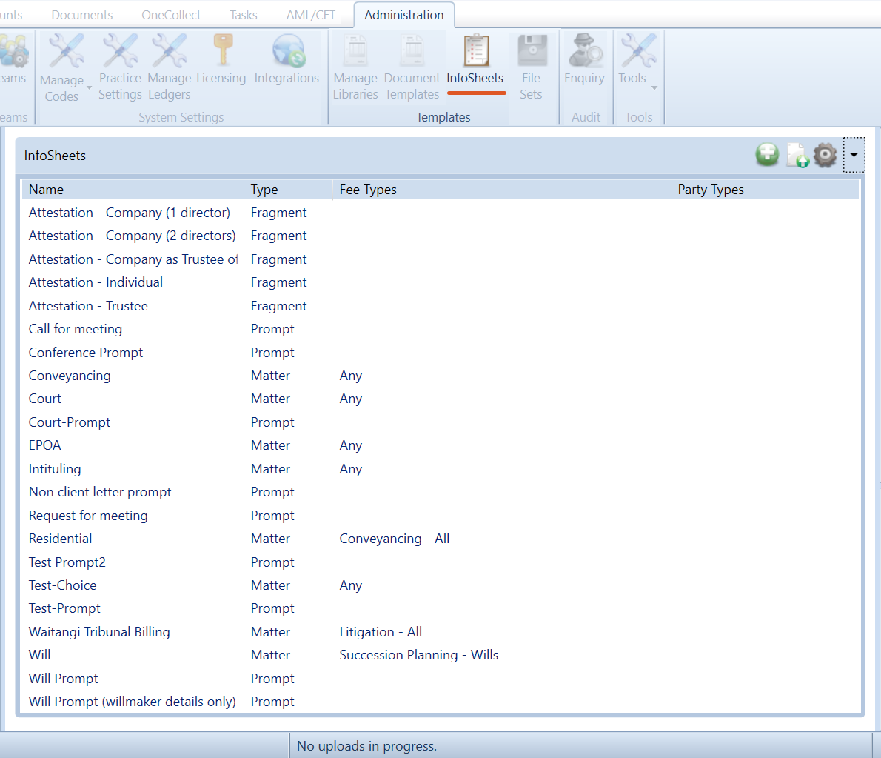Click import InfoSheet page icon
Viewport: 881px width, 758px height.
[797, 155]
